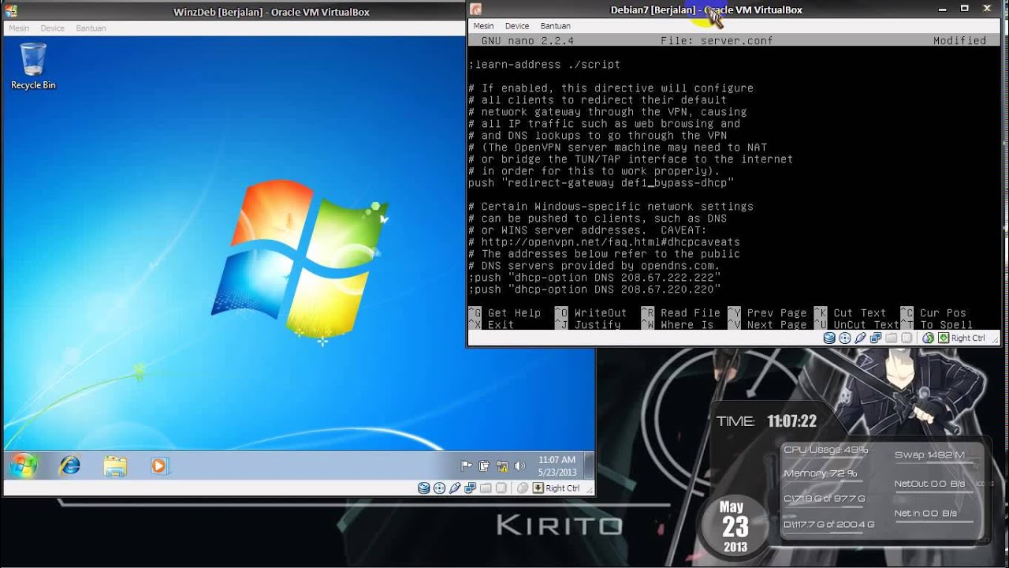Click Debian7 VirtualBox title bar icon
The width and height of the screenshot is (1009, 568).
click(x=476, y=9)
